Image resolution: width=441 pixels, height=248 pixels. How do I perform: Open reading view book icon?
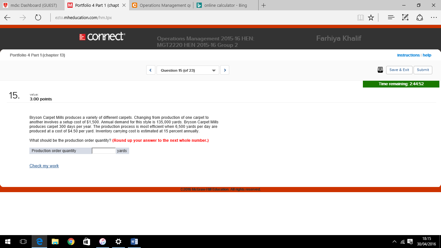tap(361, 18)
